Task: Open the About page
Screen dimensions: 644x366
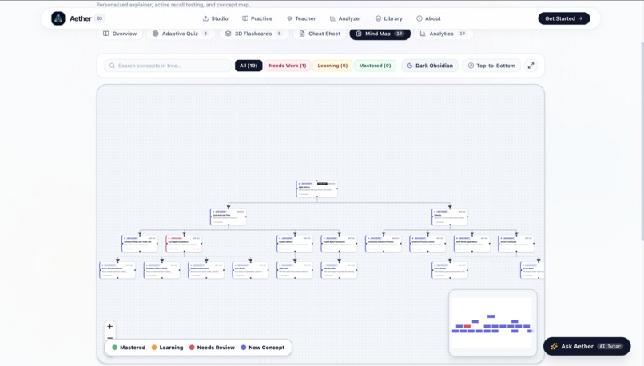Action: 428,18
